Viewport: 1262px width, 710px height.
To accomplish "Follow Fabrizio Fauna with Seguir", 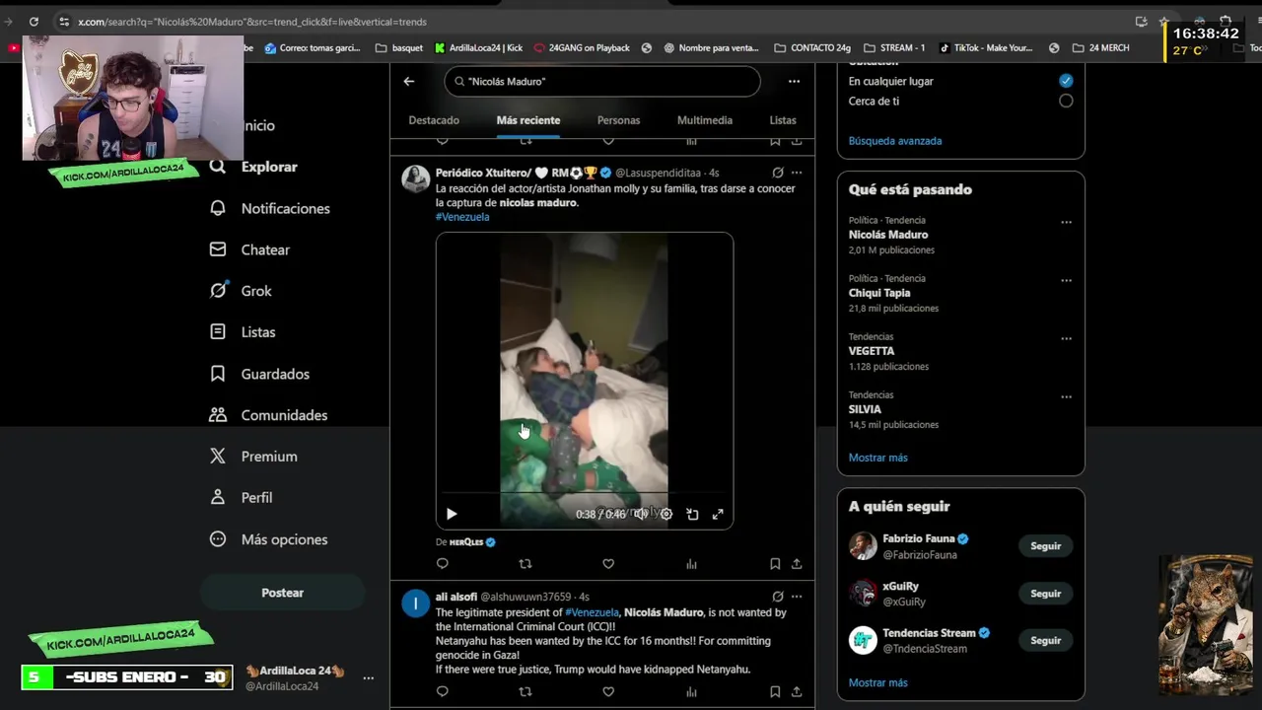I will pos(1046,546).
